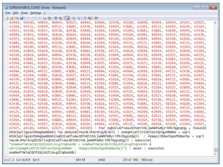
Task: Click the '664 KB' file size status
Action: click(x=81, y=160)
